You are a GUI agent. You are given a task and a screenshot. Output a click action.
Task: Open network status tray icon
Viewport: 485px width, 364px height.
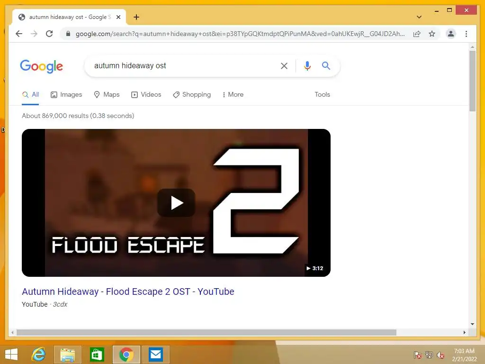429,355
